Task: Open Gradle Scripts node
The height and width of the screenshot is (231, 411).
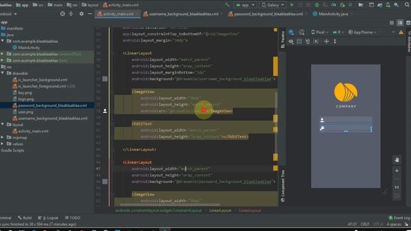Action: 12,150
